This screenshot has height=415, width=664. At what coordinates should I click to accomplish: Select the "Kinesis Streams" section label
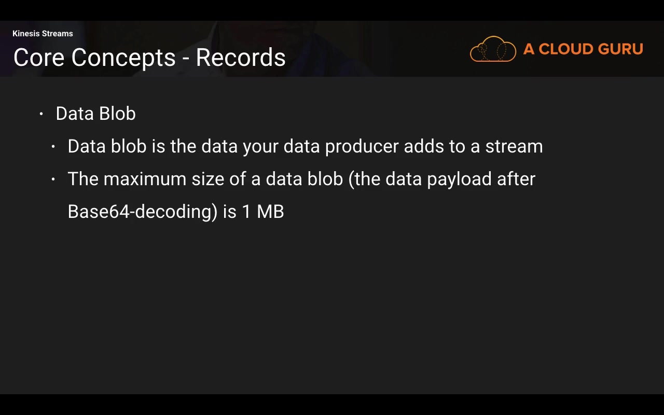[x=43, y=34]
